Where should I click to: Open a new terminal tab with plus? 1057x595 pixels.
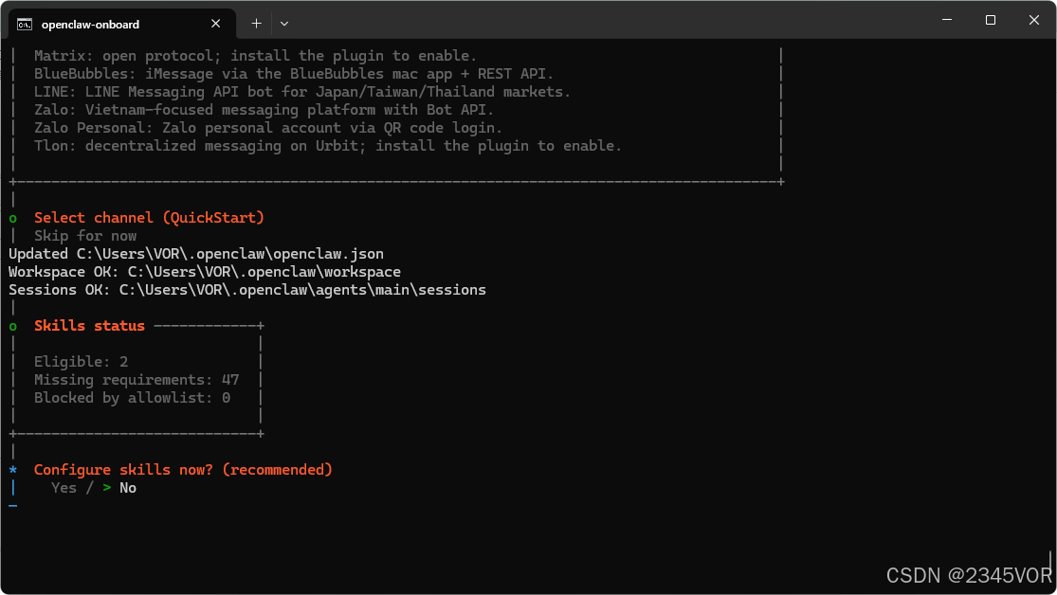[x=256, y=24]
